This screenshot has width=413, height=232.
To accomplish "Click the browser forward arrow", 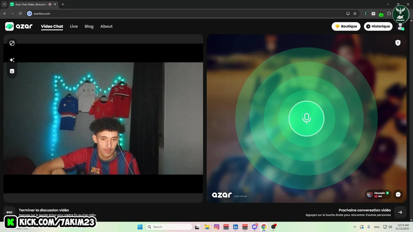I will pos(13,14).
